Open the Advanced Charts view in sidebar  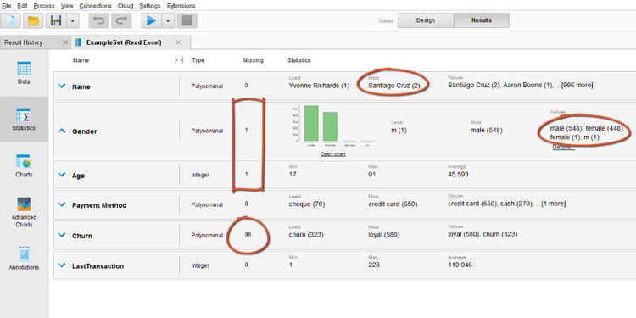[x=24, y=212]
